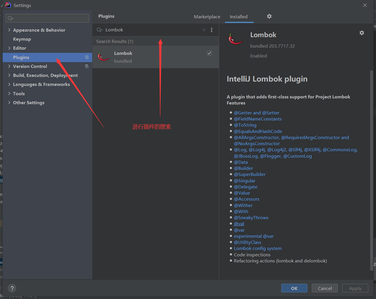
Task: Open the @ToString link
Action: click(245, 125)
